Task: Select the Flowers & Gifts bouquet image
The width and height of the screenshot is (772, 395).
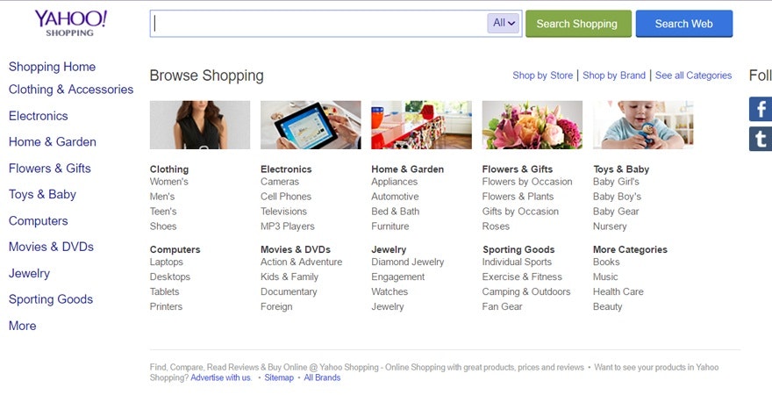Action: coord(532,125)
